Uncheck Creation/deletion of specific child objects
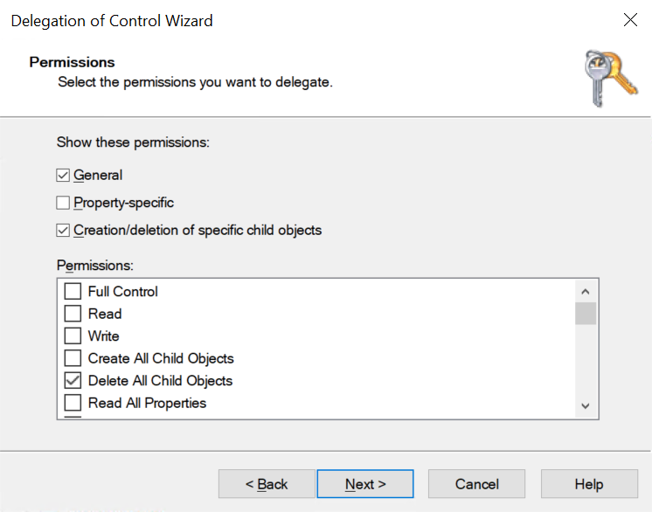The width and height of the screenshot is (652, 512). (63, 231)
